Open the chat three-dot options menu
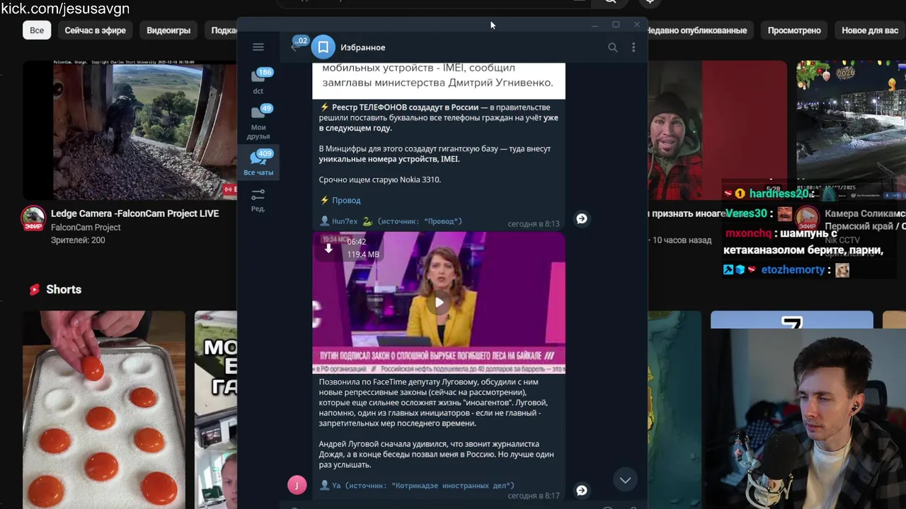Viewport: 906px width, 509px height. tap(633, 47)
